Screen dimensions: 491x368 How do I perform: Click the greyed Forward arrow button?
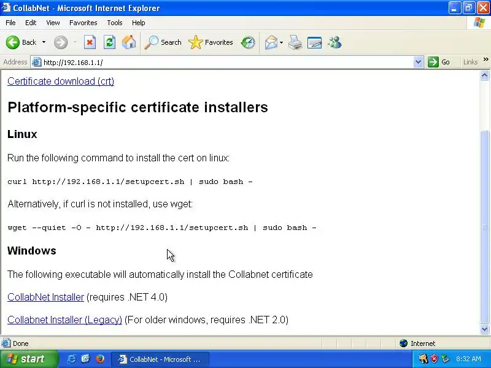61,42
